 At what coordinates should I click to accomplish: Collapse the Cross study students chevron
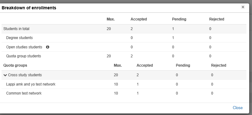coord(5,75)
